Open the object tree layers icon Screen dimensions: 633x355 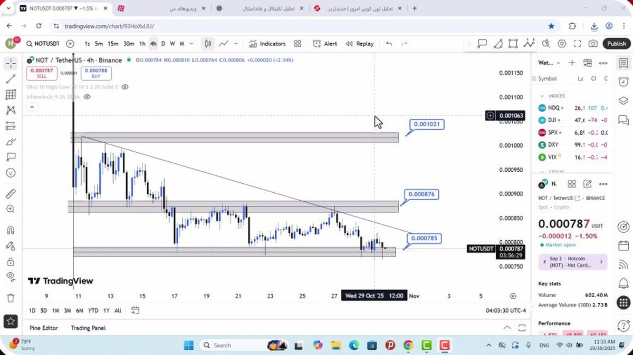(624, 101)
